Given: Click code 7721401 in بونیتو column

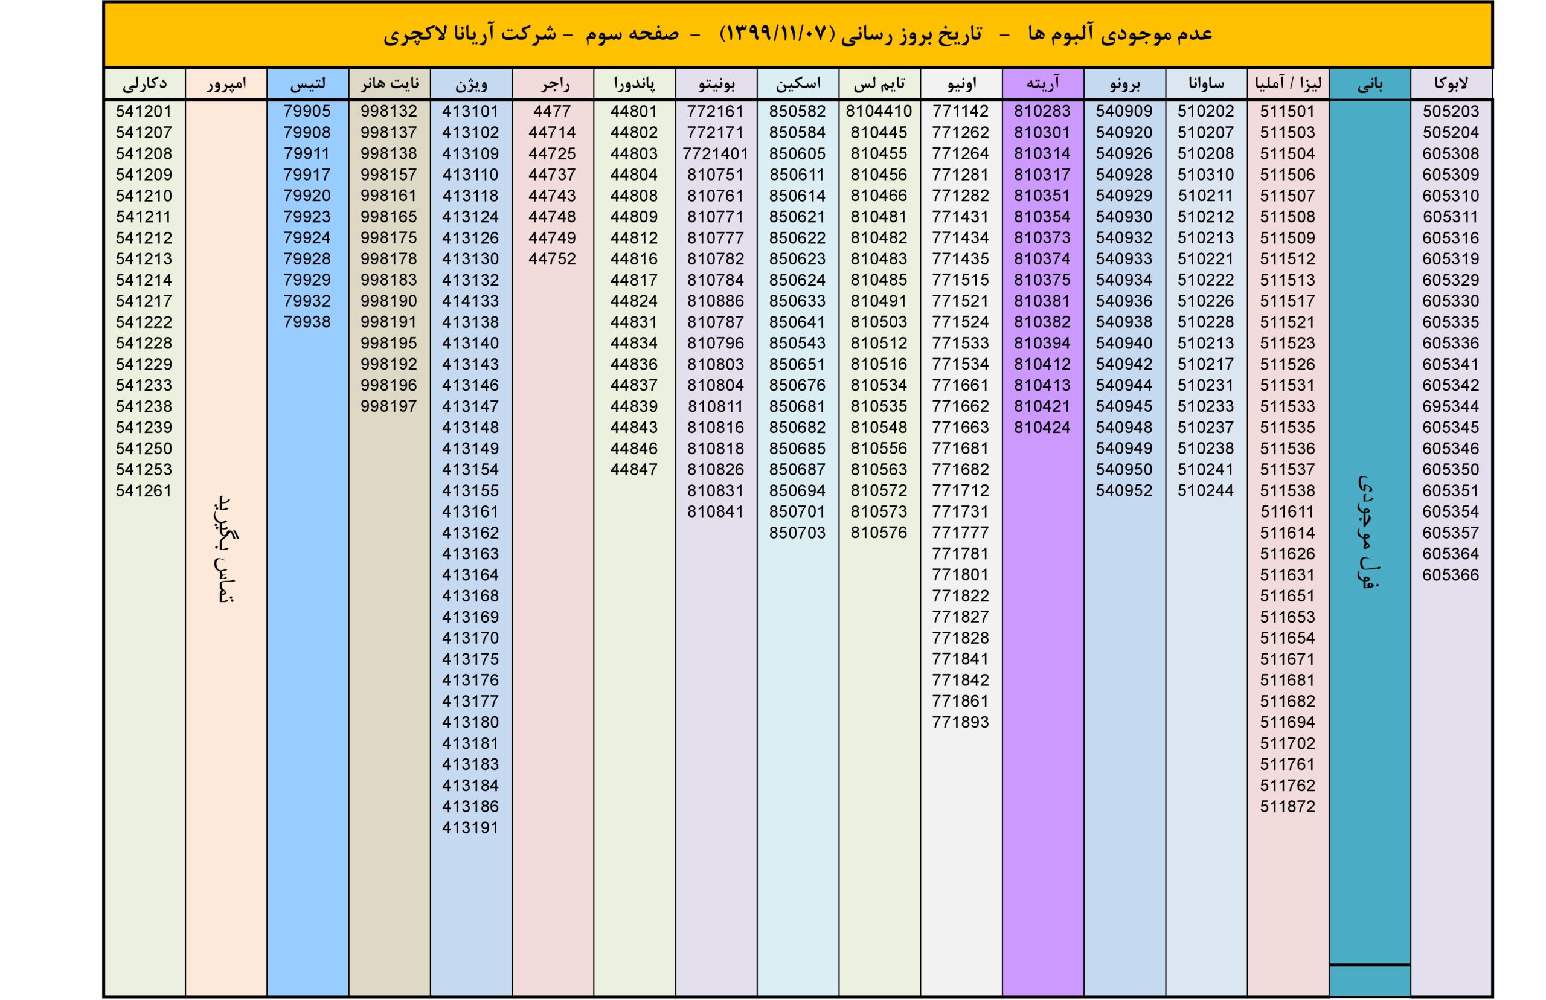Looking at the screenshot, I should [716, 154].
